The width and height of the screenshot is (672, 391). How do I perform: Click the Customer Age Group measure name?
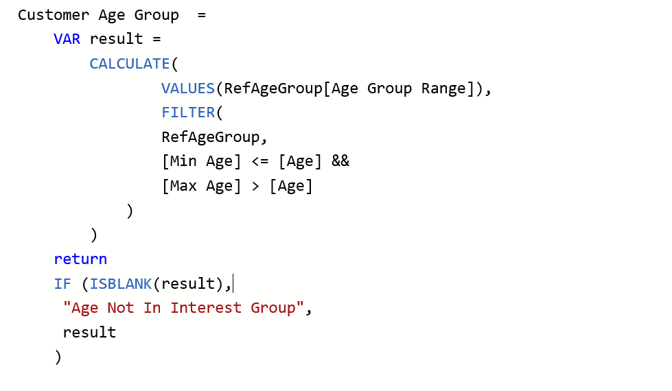click(x=98, y=15)
